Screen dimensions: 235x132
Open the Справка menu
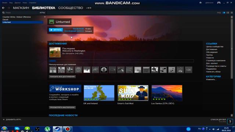pos(33,3)
